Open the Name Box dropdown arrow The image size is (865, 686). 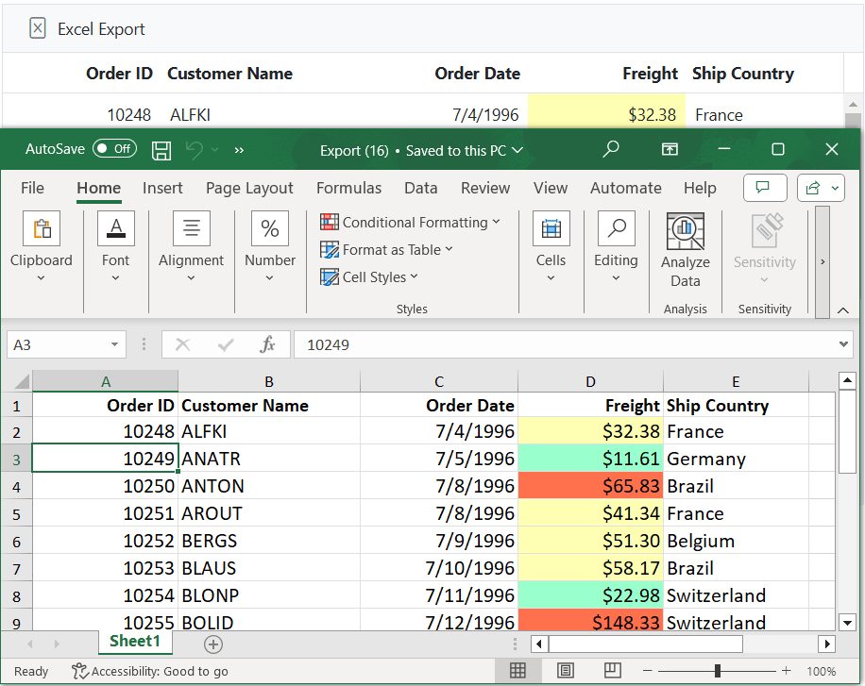pos(114,345)
